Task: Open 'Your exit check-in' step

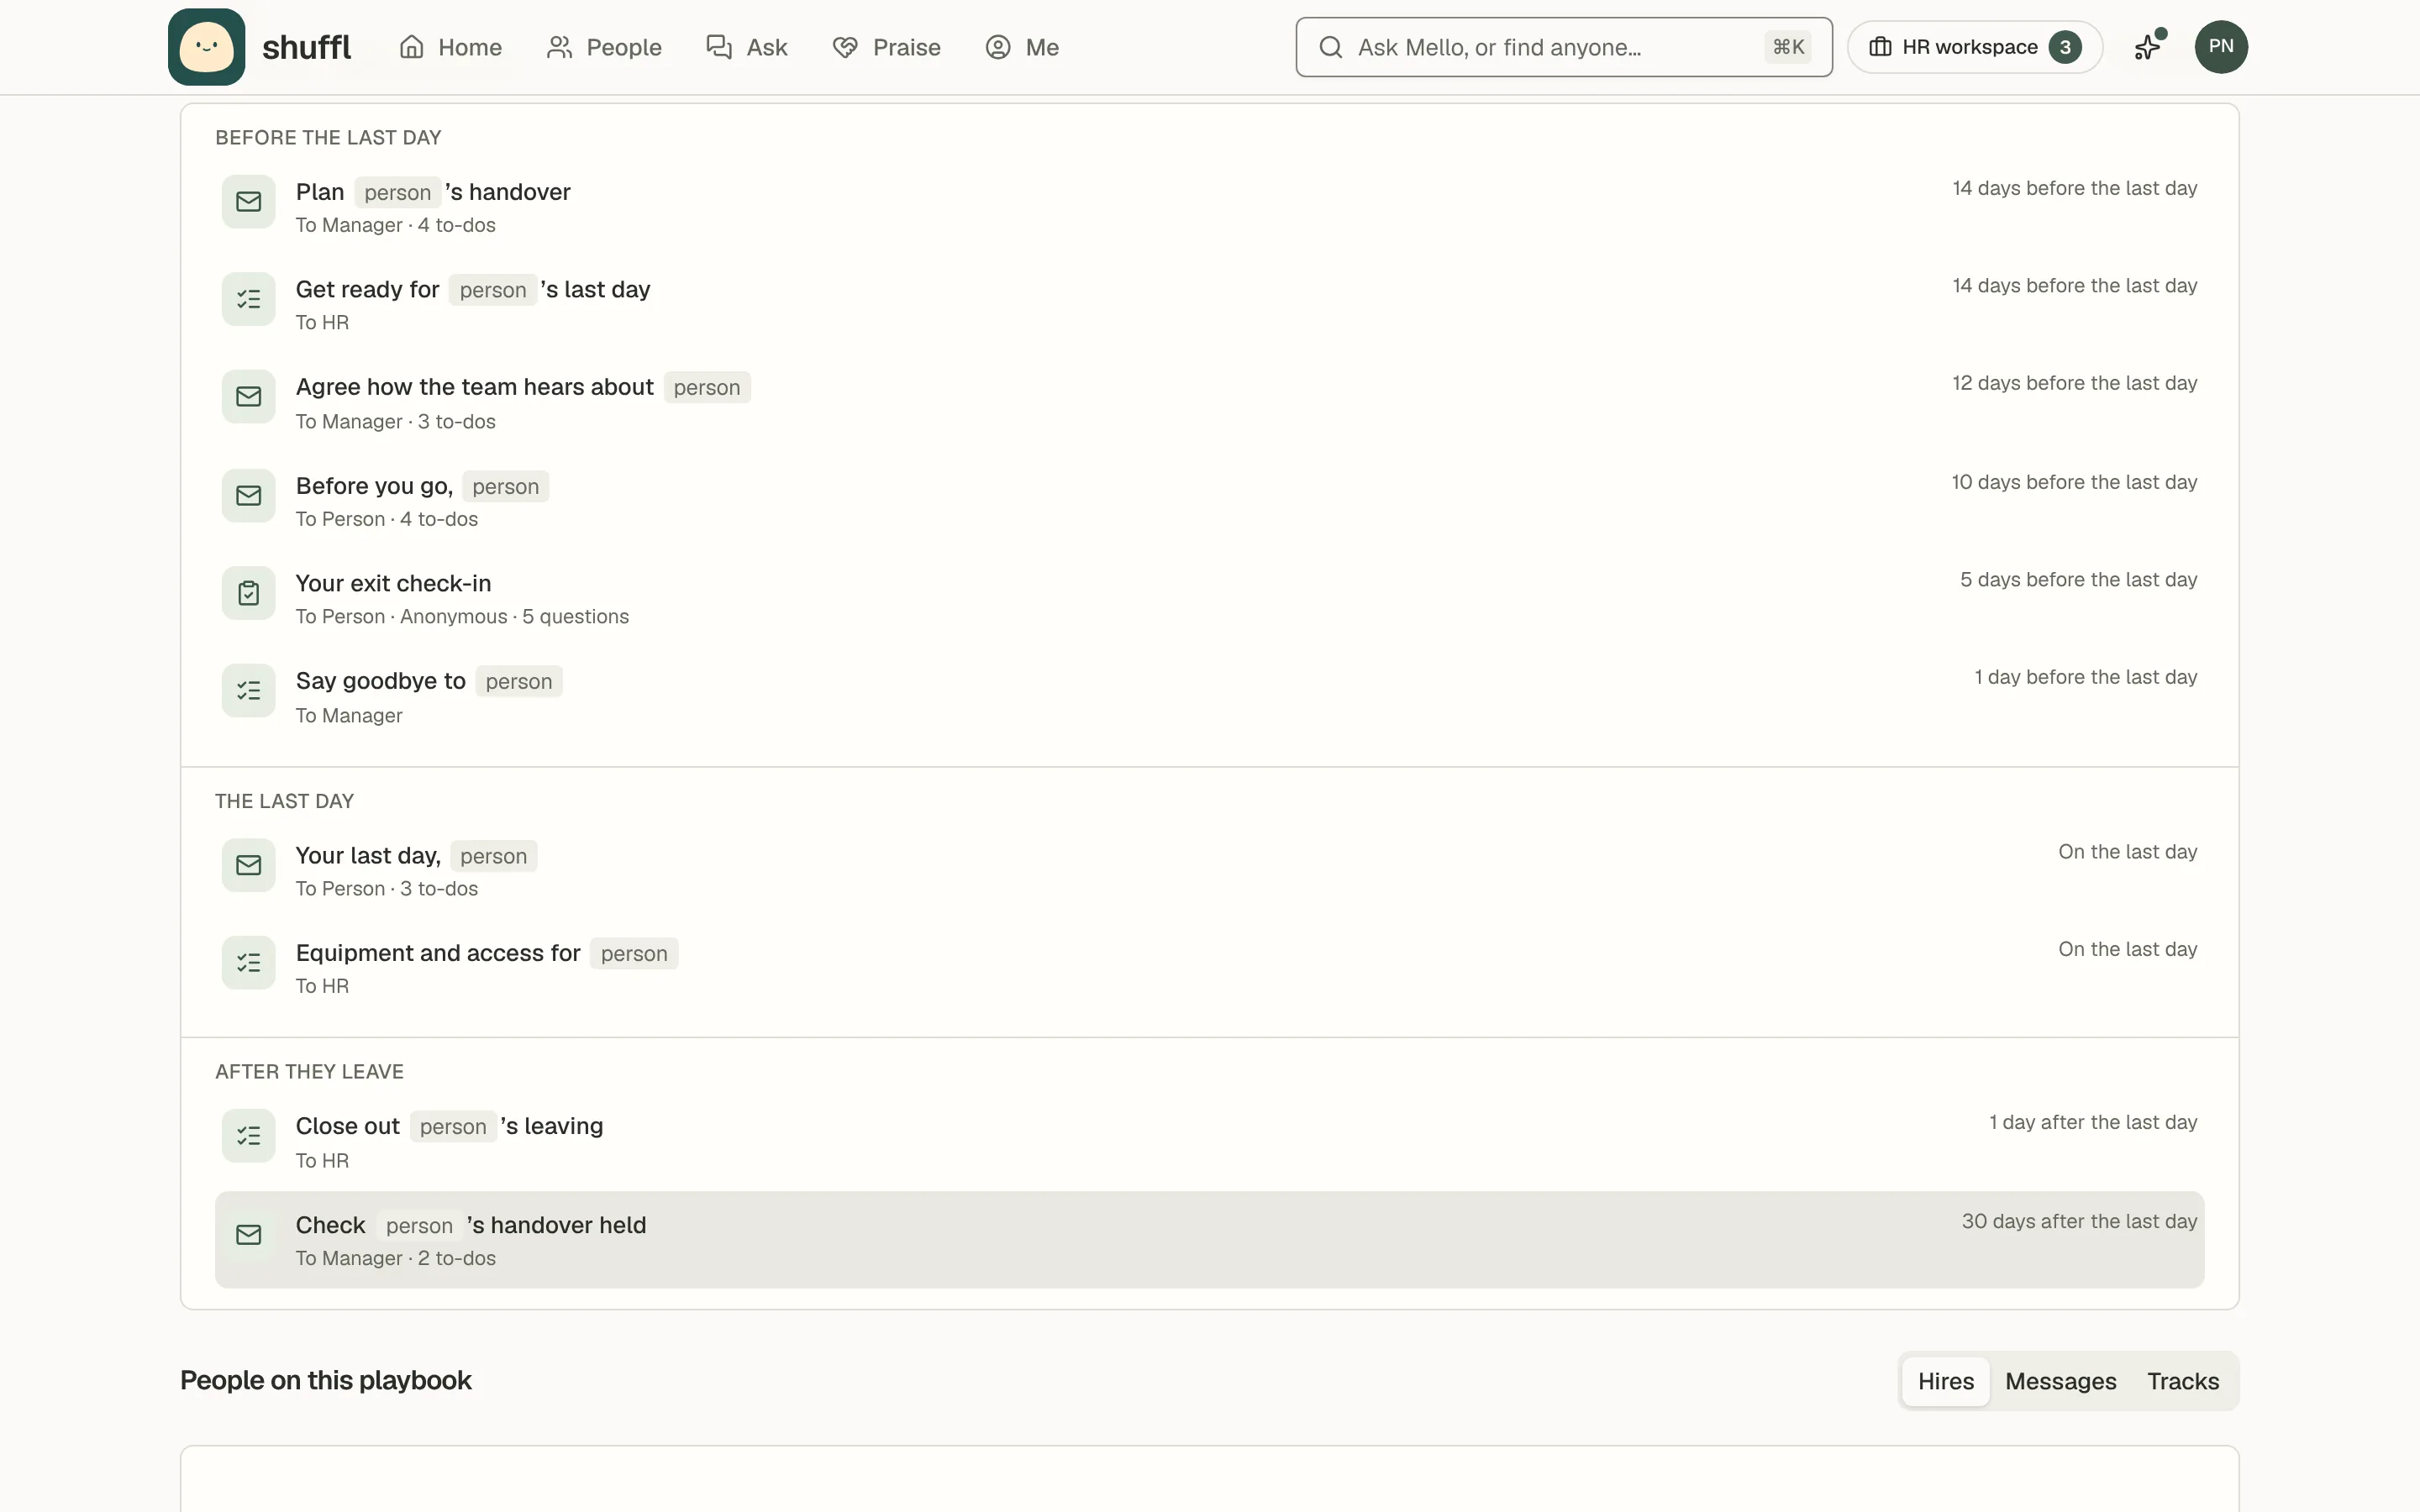Action: click(1209, 596)
